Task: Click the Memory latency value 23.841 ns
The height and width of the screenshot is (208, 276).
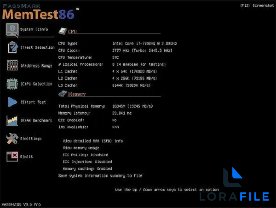Action: click(122, 113)
